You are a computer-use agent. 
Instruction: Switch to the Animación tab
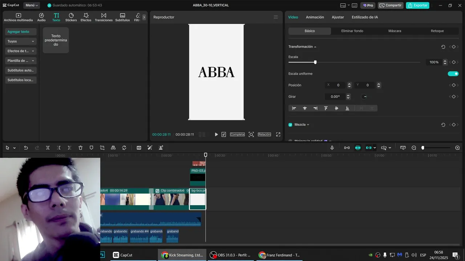(x=315, y=17)
